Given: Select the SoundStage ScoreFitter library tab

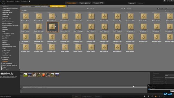Looking at the screenshot, I should pos(57,6).
